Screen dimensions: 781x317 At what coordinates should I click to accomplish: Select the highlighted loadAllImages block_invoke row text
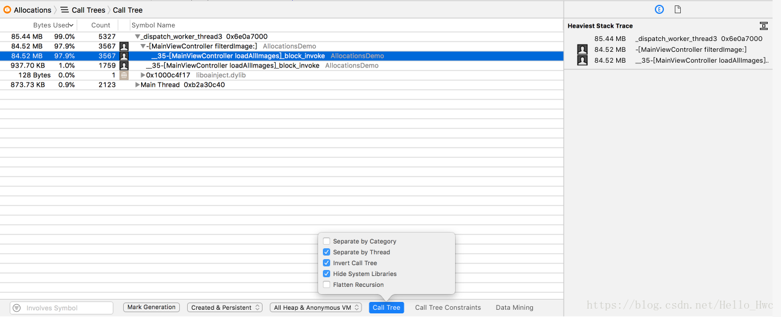238,56
